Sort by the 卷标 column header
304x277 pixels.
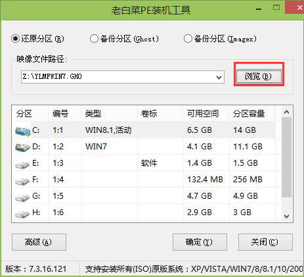coord(160,114)
